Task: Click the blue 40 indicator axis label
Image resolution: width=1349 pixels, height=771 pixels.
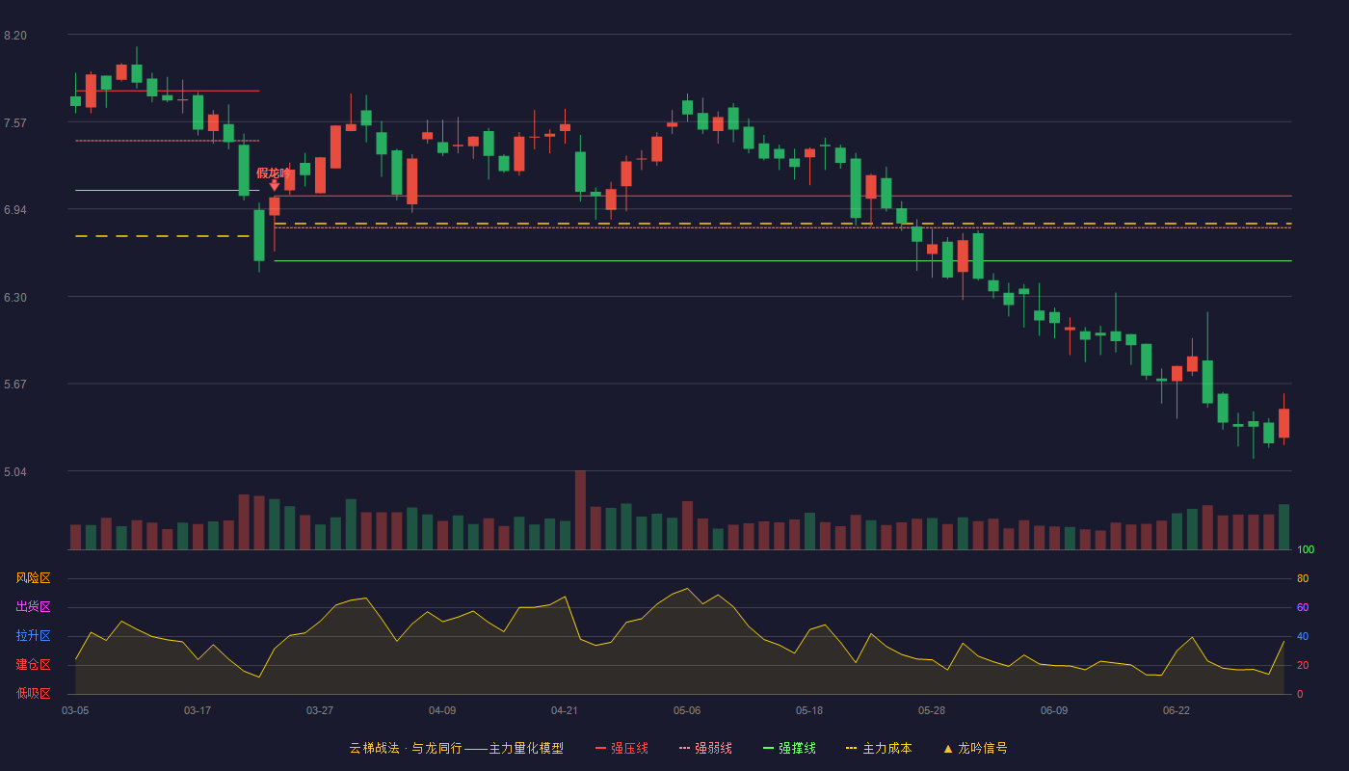Action: (x=1303, y=637)
